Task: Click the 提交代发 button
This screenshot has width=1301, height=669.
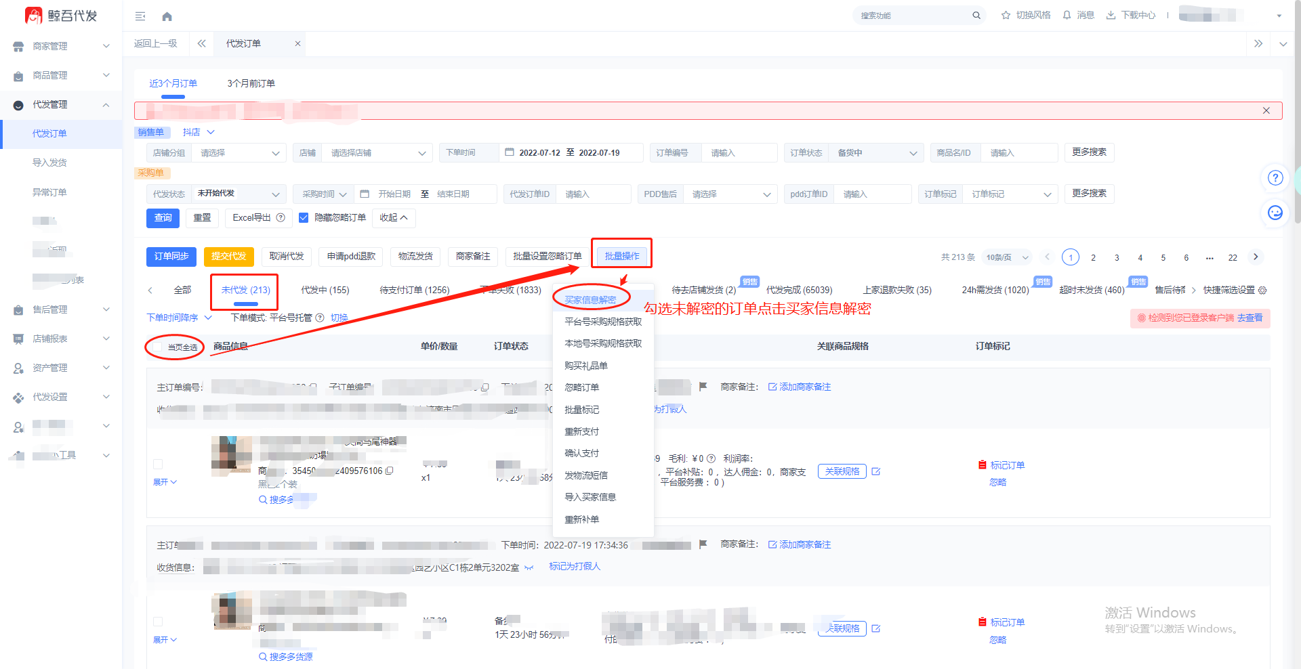Action: tap(228, 257)
